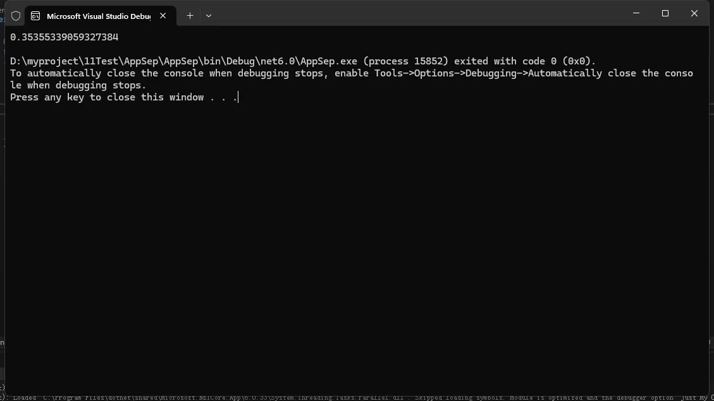Click the output value 0.35355339059327384
The width and height of the screenshot is (714, 401).
click(65, 37)
